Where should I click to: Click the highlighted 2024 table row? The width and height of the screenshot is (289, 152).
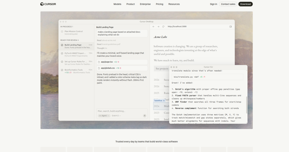[x=161, y=106]
